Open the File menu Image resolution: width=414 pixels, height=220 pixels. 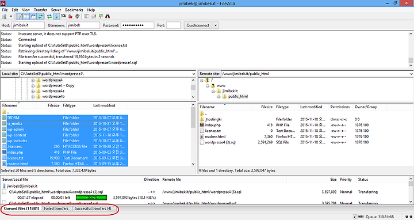(5, 10)
